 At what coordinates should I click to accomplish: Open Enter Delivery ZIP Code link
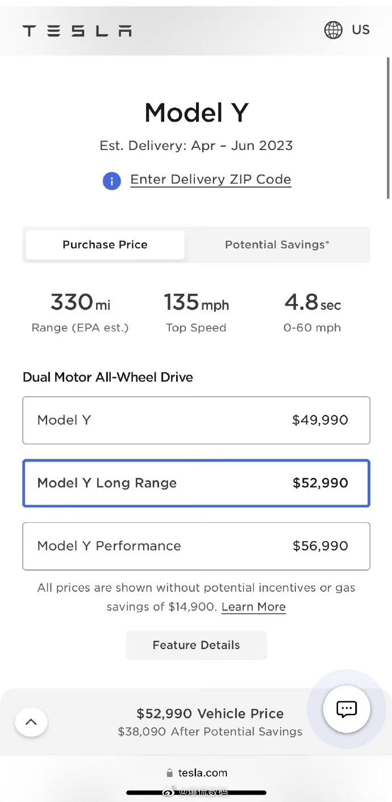tap(211, 180)
